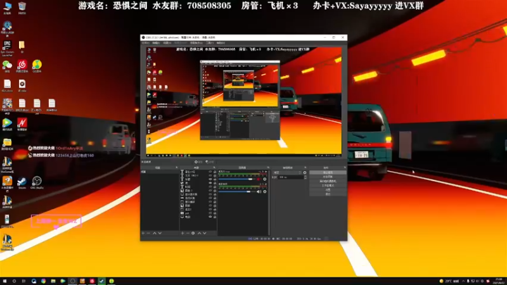Image resolution: width=507 pixels, height=285 pixels.
Task: Move the source up with the Sources up arrow
Action: coord(199,233)
